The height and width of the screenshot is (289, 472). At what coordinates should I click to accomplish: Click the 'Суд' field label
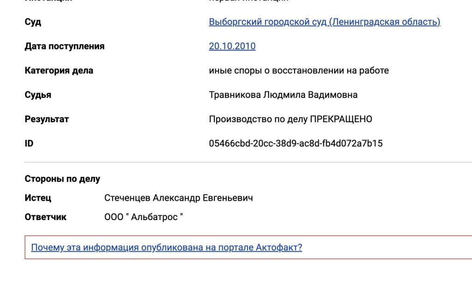coord(33,22)
